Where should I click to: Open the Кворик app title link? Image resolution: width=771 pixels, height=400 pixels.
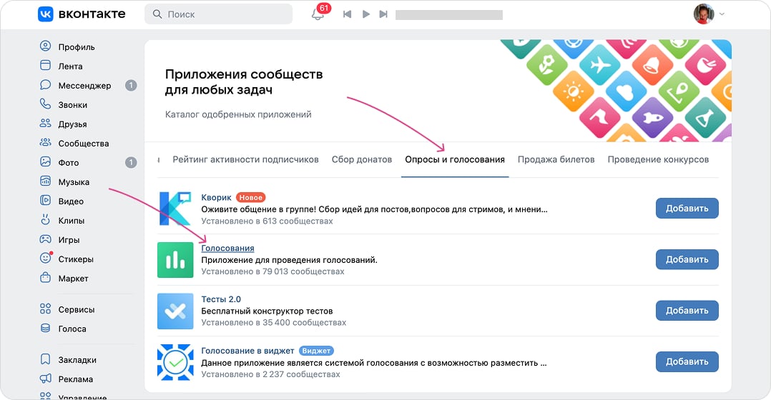click(x=216, y=197)
